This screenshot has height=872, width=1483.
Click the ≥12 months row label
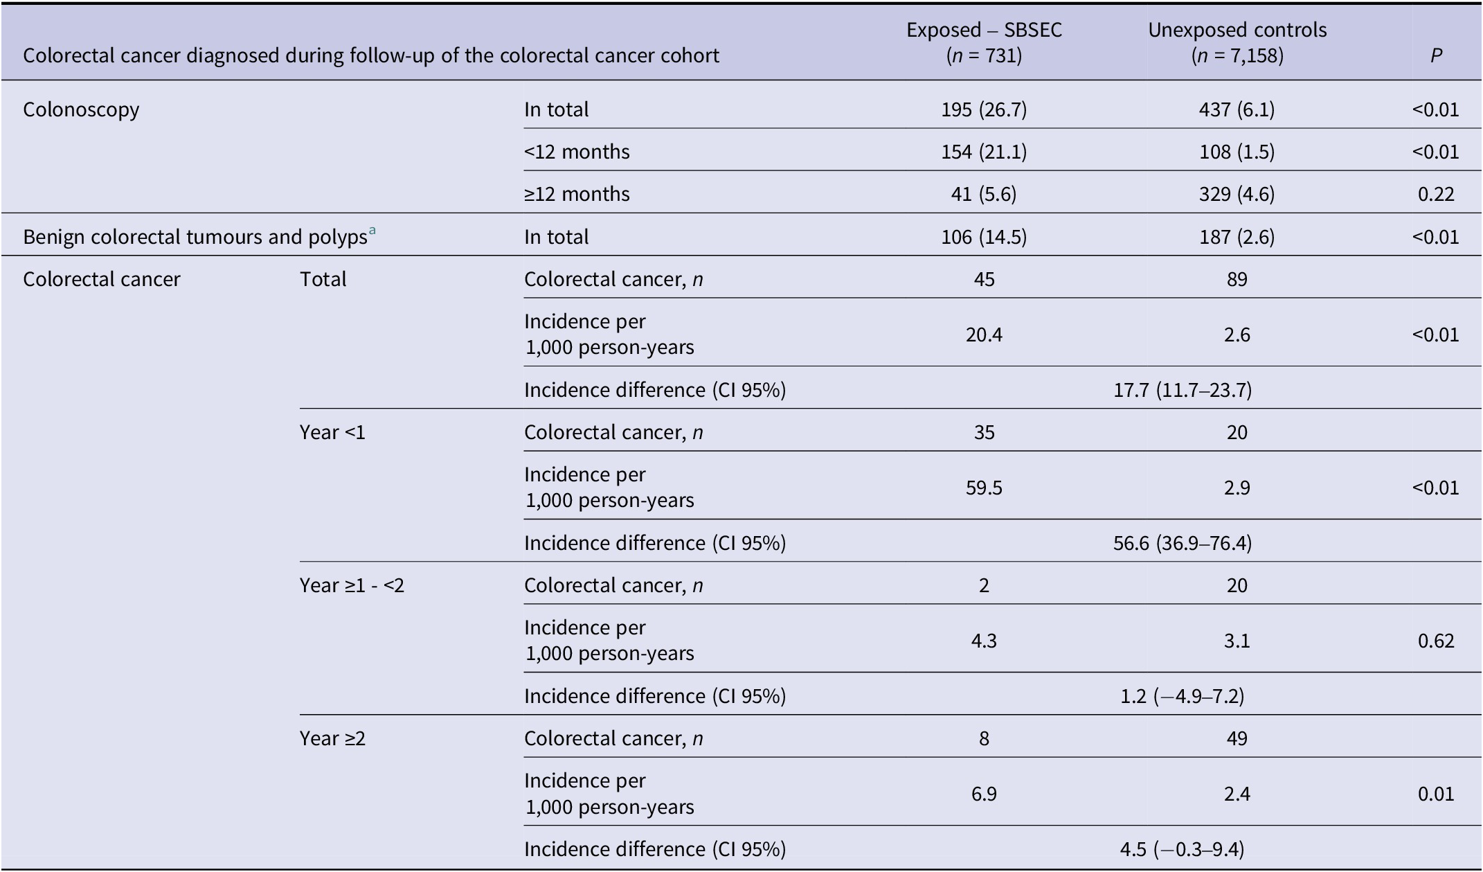577,194
